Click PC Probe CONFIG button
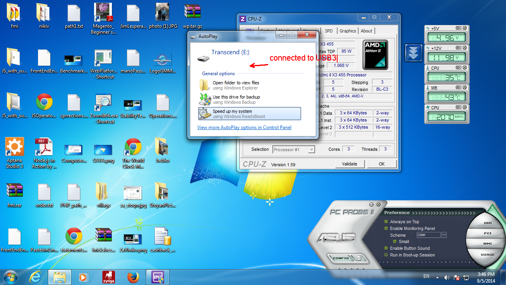This screenshot has height=285, width=506. [341, 258]
